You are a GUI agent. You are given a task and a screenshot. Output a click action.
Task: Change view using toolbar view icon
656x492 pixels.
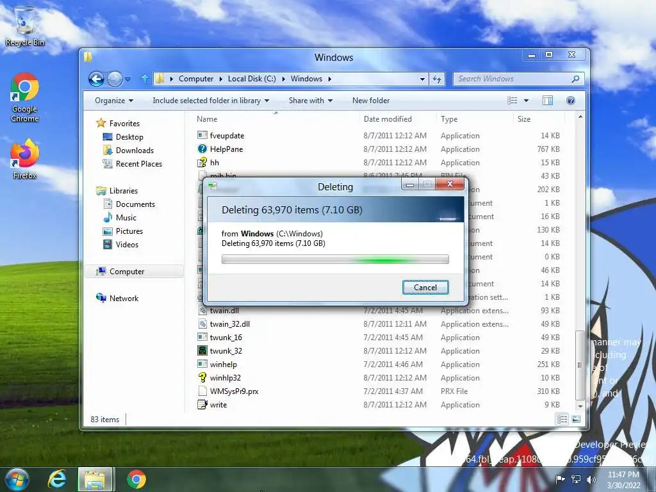(x=512, y=101)
